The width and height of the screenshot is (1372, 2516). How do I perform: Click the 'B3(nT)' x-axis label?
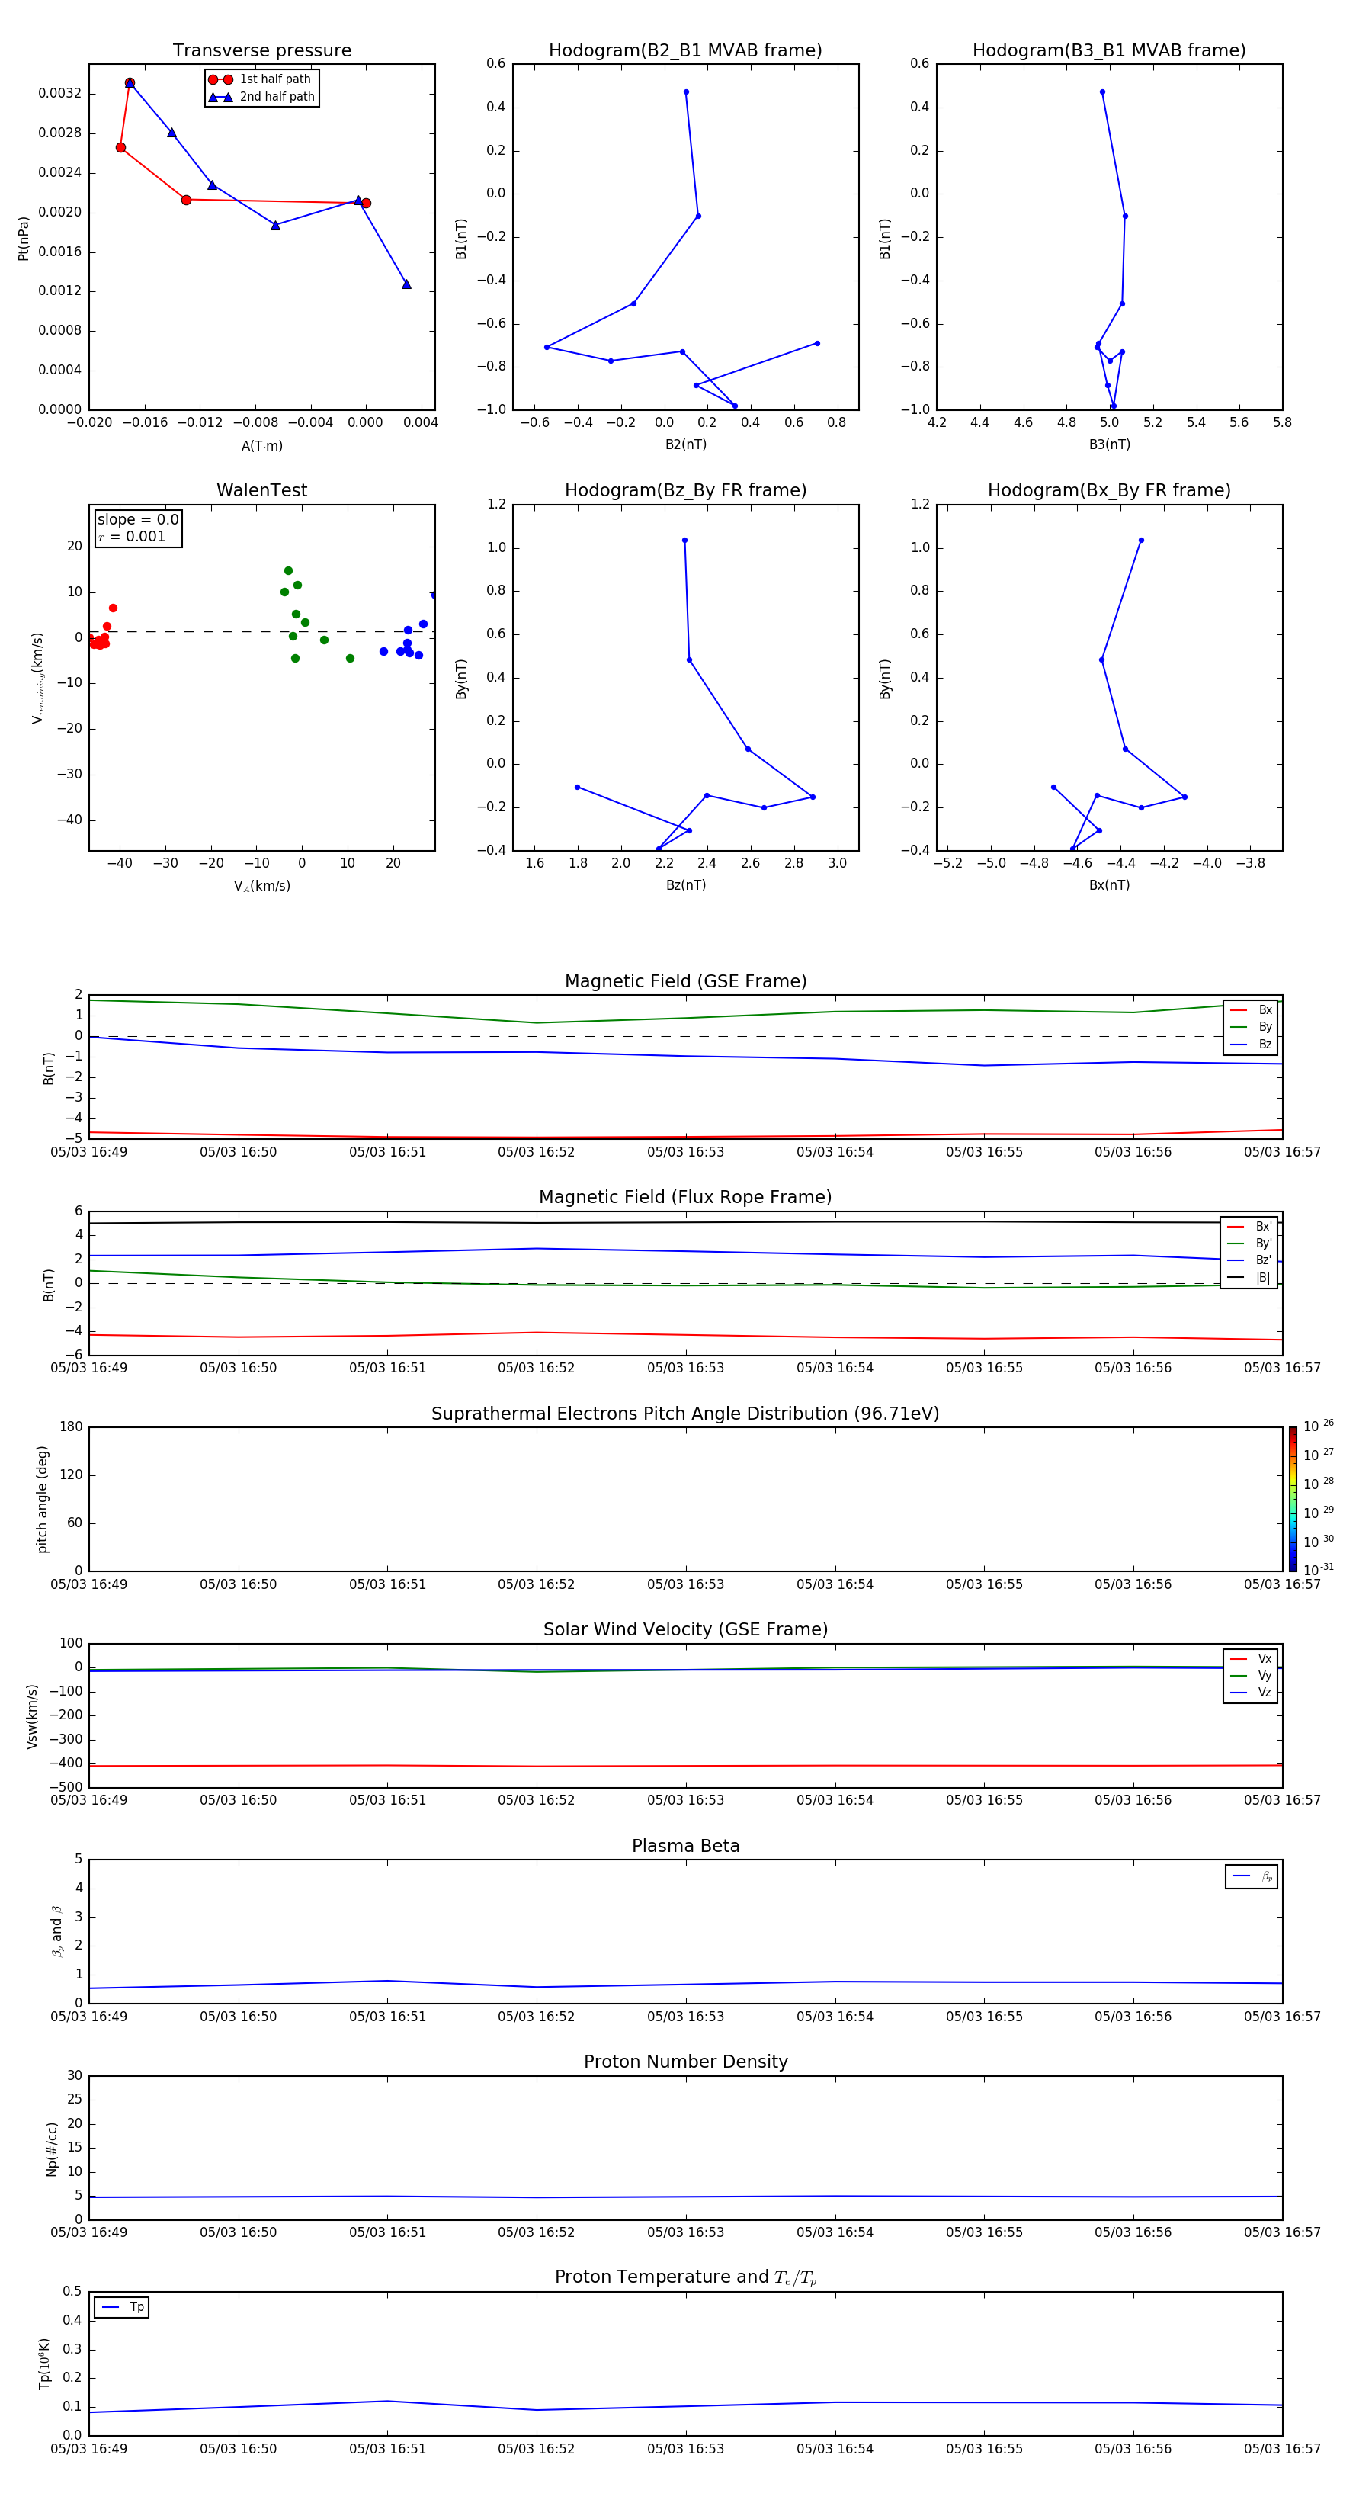coord(1109,444)
